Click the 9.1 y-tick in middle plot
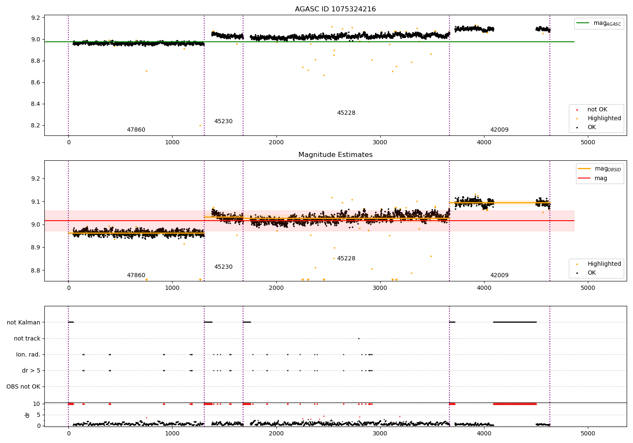 35,202
